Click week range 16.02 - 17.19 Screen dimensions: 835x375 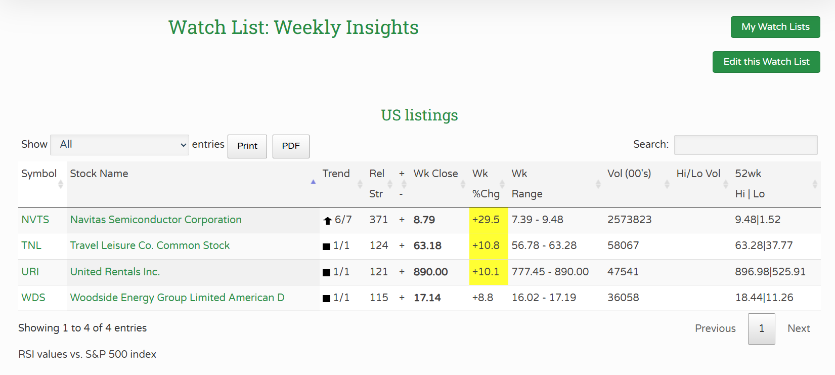point(544,298)
